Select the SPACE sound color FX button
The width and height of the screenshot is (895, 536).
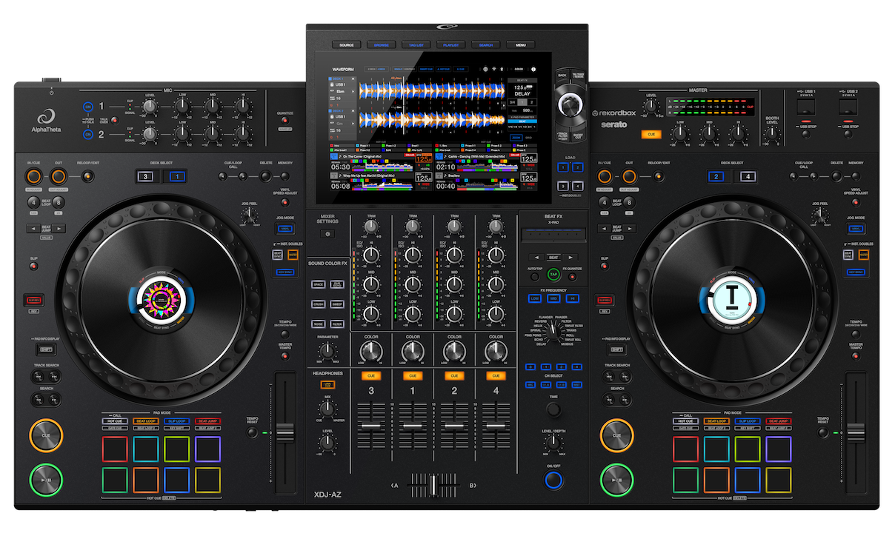pos(319,284)
